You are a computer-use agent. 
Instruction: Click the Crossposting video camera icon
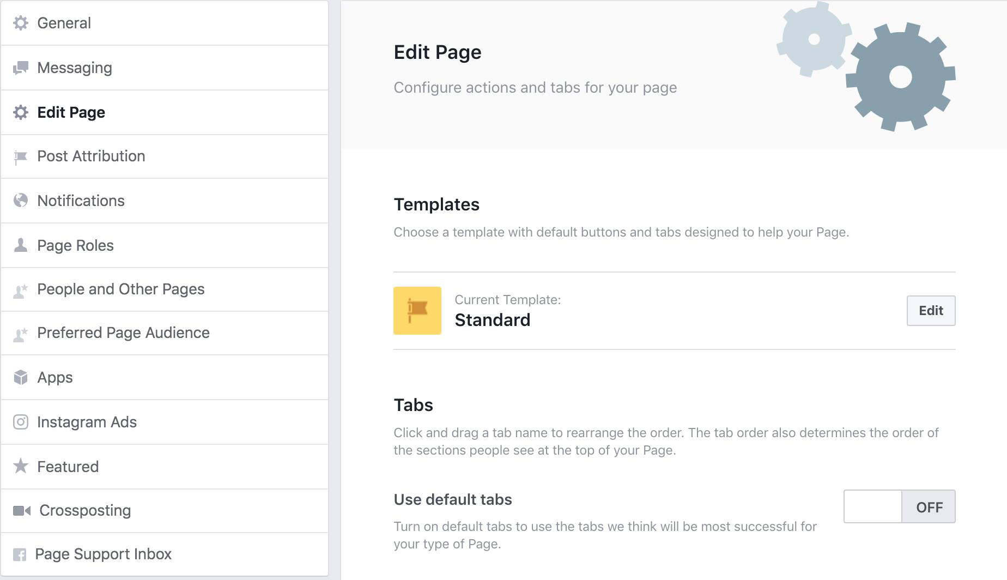tap(22, 510)
